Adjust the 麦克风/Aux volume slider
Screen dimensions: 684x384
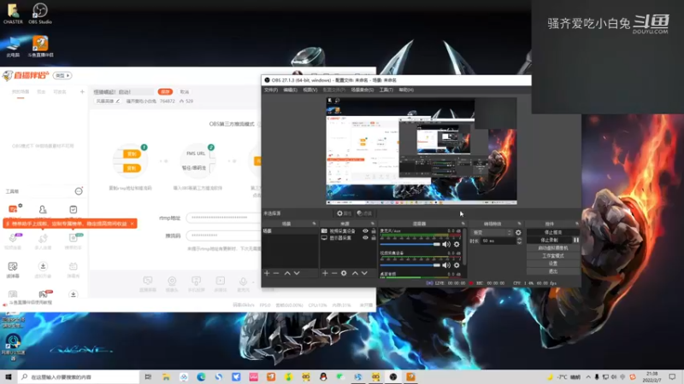click(x=410, y=244)
